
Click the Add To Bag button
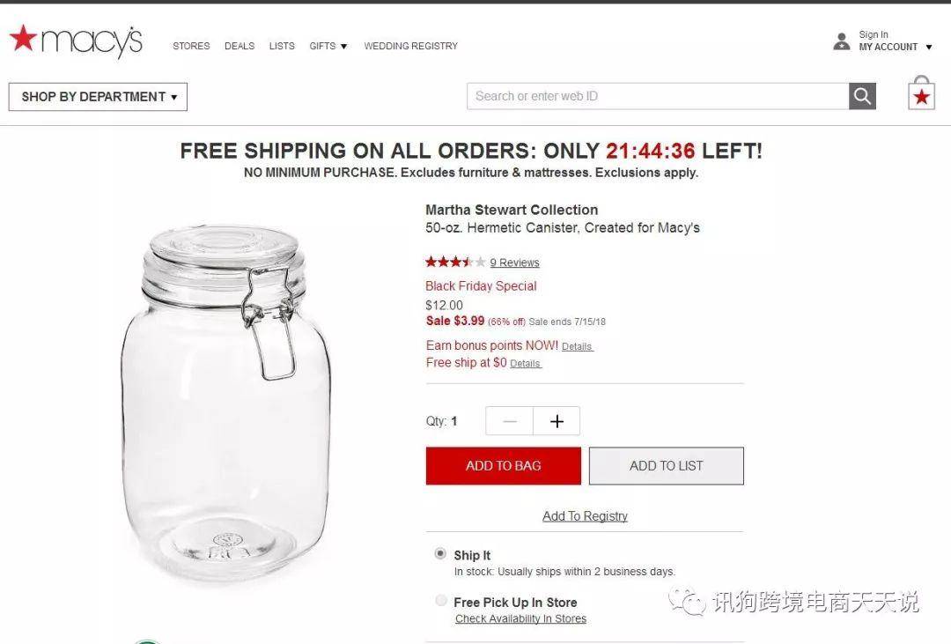pyautogui.click(x=504, y=466)
